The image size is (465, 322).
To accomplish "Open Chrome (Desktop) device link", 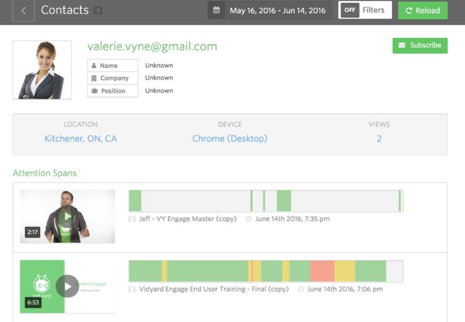I will 230,139.
